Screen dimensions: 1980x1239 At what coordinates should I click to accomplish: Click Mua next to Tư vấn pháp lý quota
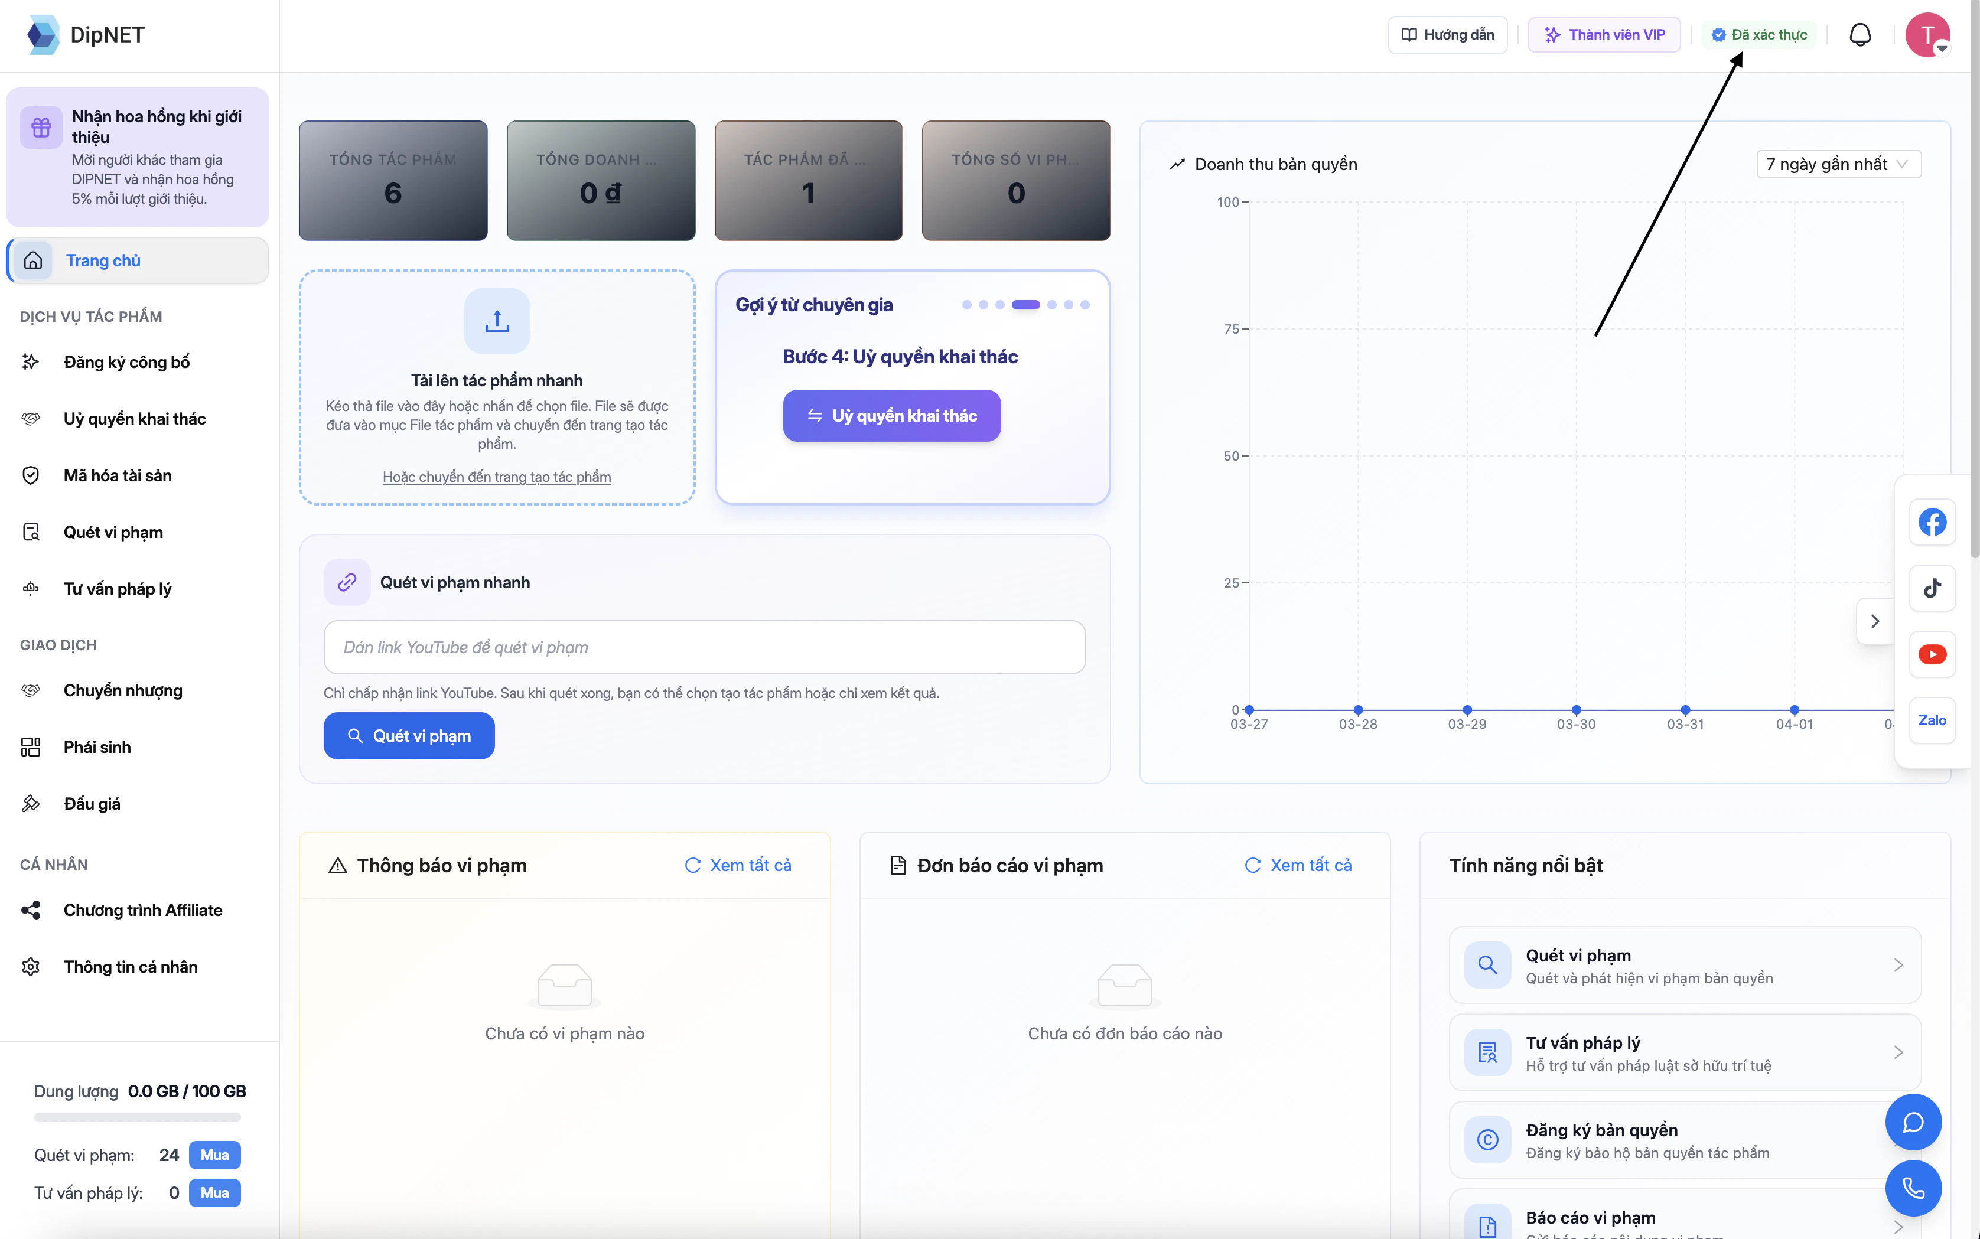coord(215,1193)
